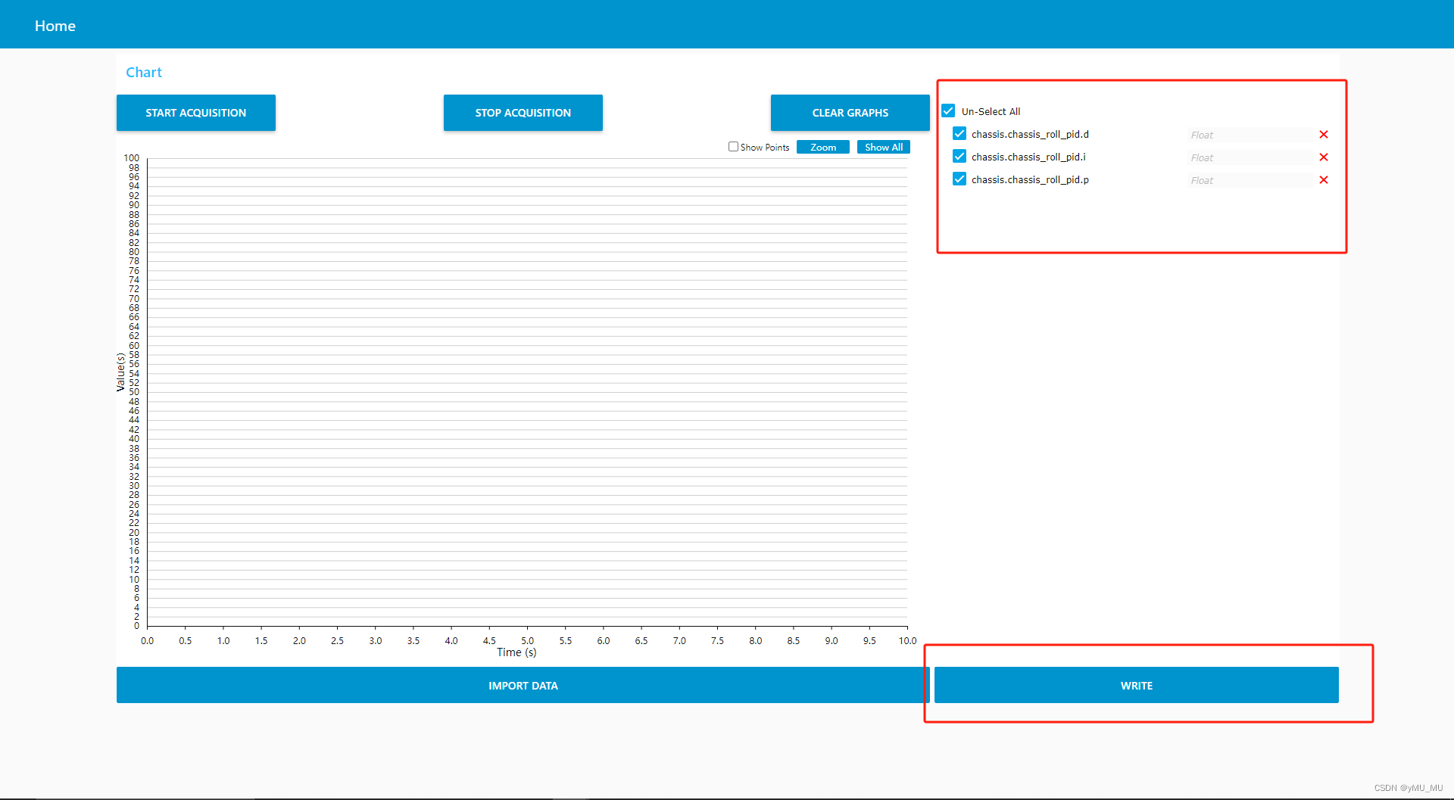Viewport: 1454px width, 800px height.
Task: Remove the chassis_roll_pid.d signal via red X
Action: [1324, 134]
